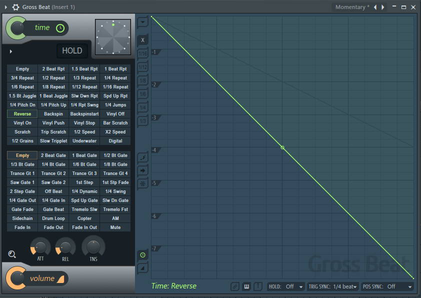421x298 pixels.
Task: Set snap to 1/8
Action: tap(142, 80)
